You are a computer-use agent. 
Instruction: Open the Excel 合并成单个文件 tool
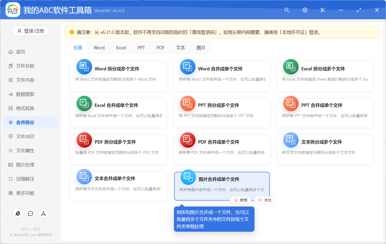pos(118,105)
